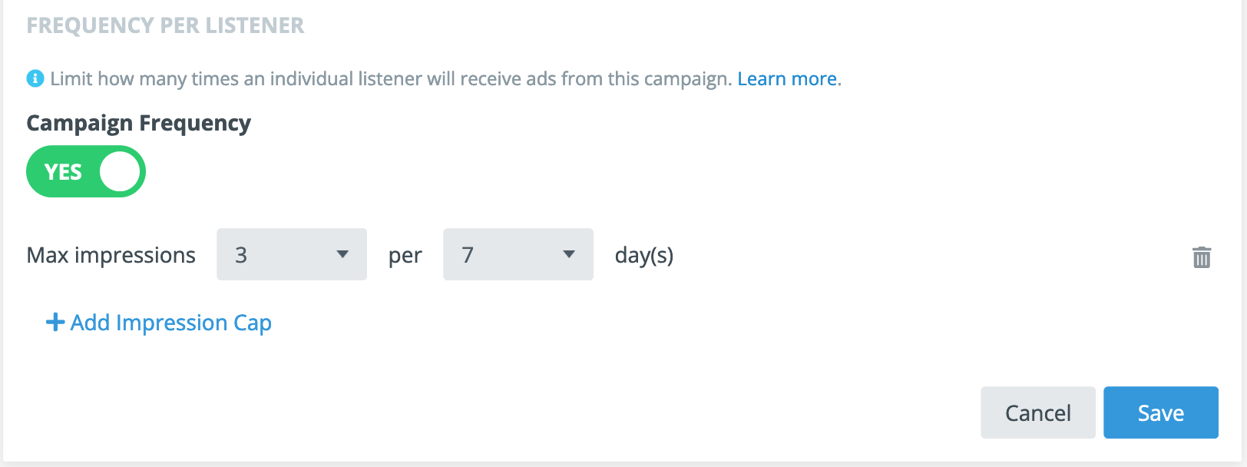Click the blue info icon beside the description

coord(35,78)
